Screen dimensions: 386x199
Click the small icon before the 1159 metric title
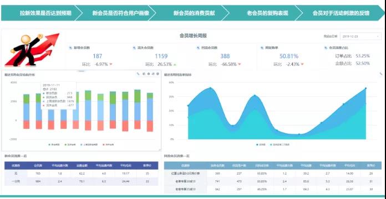[x=134, y=48]
